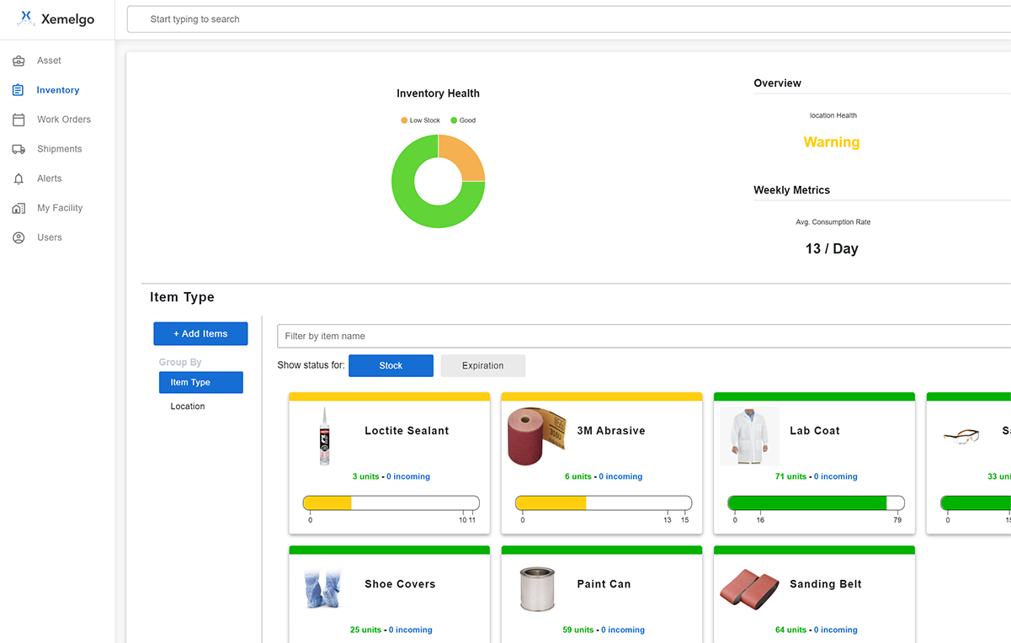The image size is (1011, 643).
Task: Click the Xemelgo logo
Action: (x=57, y=19)
